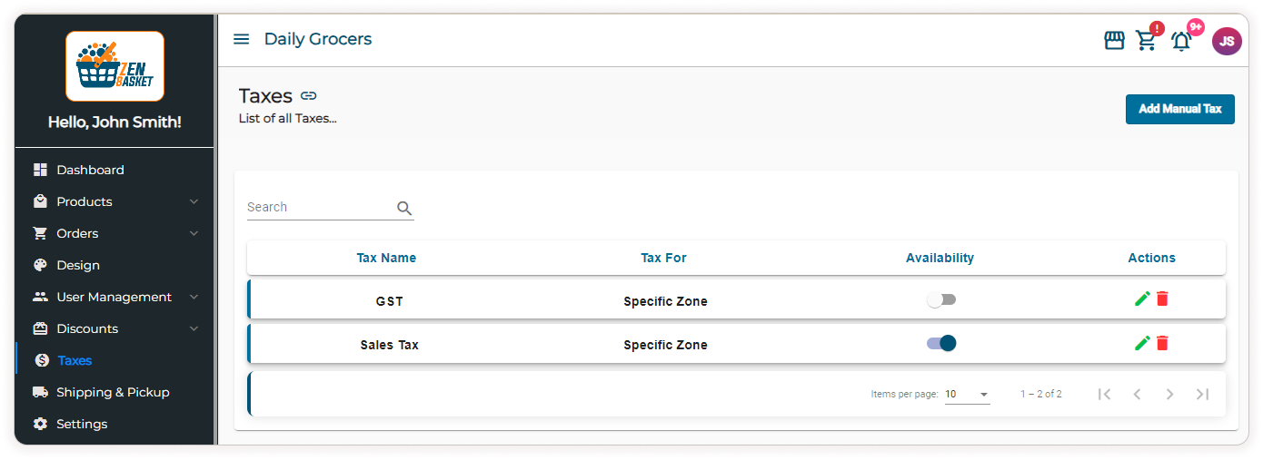Image resolution: width=1263 pixels, height=460 pixels.
Task: Click the search magnifier icon
Action: tap(404, 208)
